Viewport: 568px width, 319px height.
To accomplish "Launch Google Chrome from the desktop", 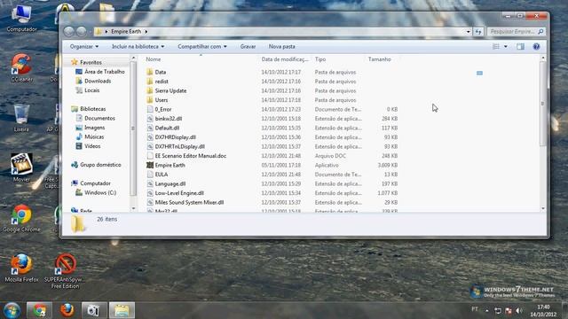I will [21, 218].
